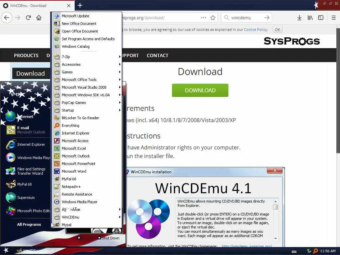Open the Cookie Policy link
This screenshot has width=340, height=255.
[x=256, y=30]
